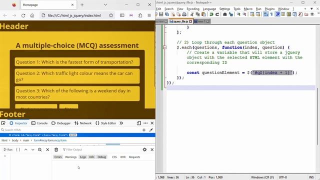Grab a color with eyedropper
The image size is (320, 180).
(151, 130)
